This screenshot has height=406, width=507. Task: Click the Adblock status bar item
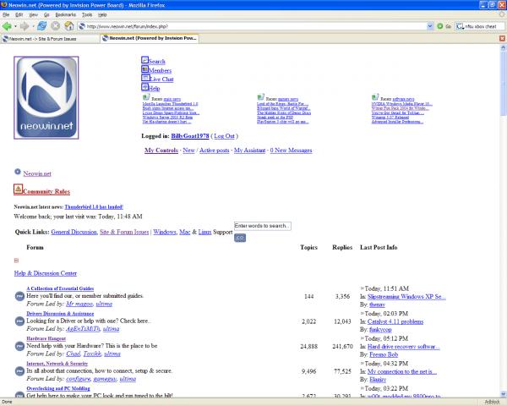click(492, 402)
